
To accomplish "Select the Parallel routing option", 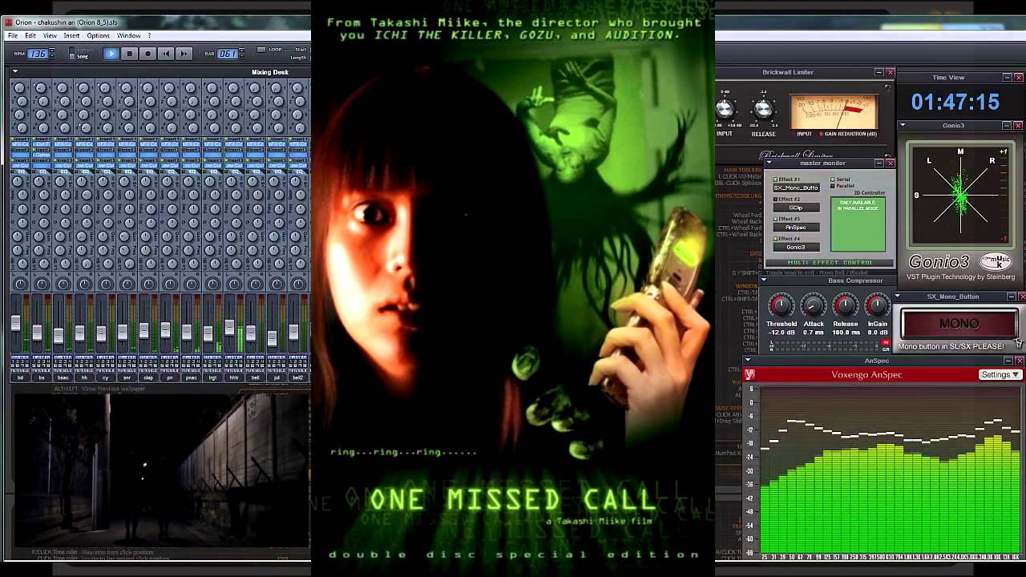I will click(833, 186).
